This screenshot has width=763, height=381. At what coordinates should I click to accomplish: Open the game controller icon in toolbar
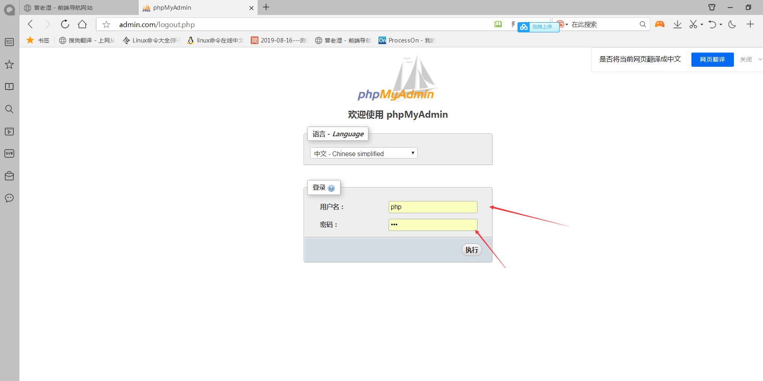[x=660, y=24]
